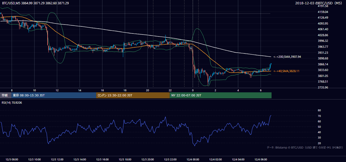Click RSI scale value 80
The image size is (346, 162).
click(319, 110)
